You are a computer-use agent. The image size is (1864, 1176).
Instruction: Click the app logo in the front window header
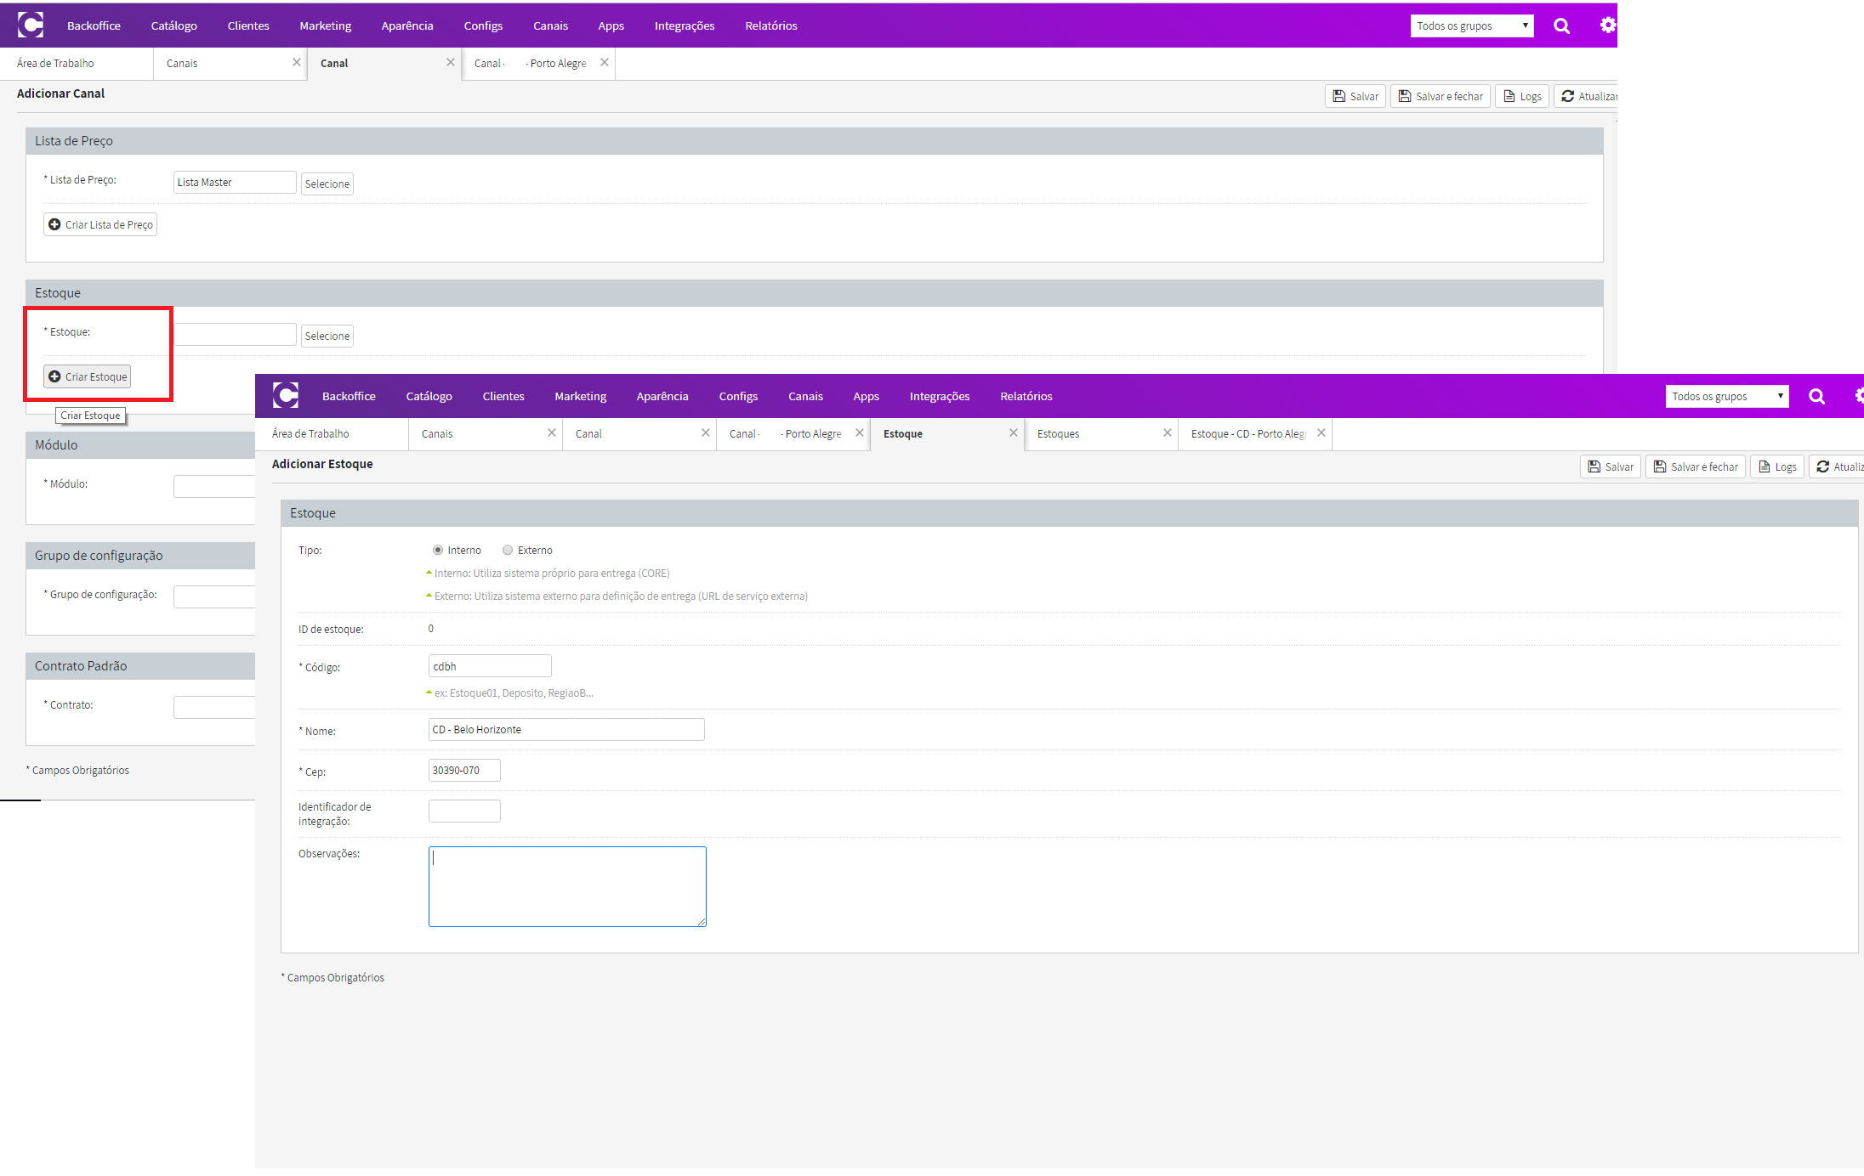(286, 395)
